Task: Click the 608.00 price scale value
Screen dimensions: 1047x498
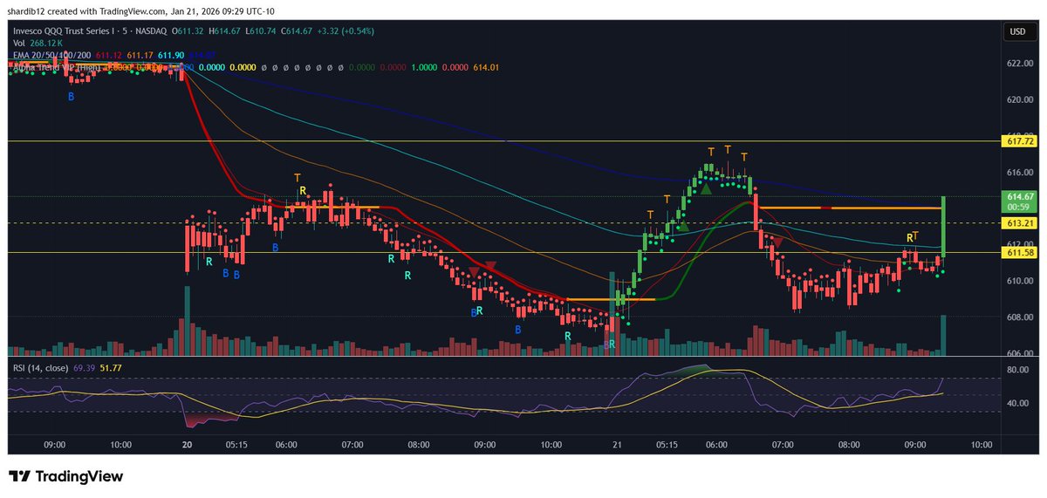Action: click(x=1019, y=317)
